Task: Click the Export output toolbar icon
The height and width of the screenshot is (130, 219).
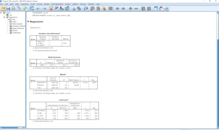Action: [25, 8]
